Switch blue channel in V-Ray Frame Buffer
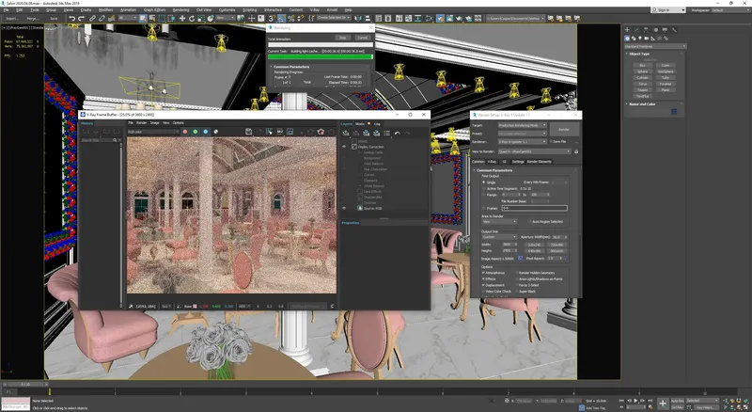752x412 pixels. (206, 132)
